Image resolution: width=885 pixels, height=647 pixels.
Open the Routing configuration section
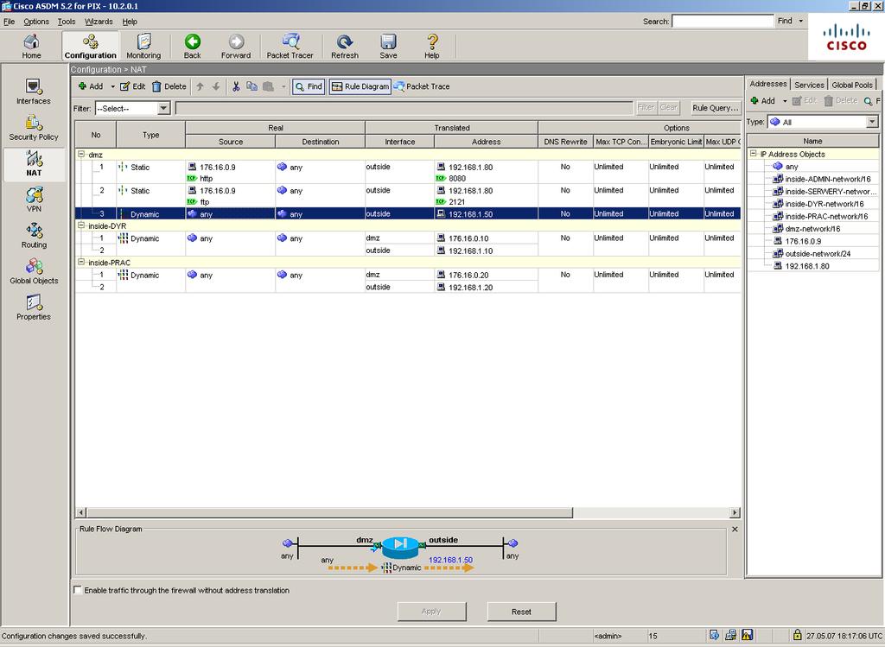tap(34, 236)
